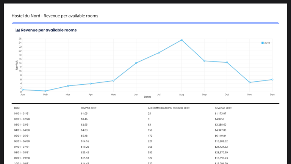This screenshot has height=164, width=291.
Task: Click the 552 accommodations booked value
Action: pyautogui.click(x=150, y=153)
